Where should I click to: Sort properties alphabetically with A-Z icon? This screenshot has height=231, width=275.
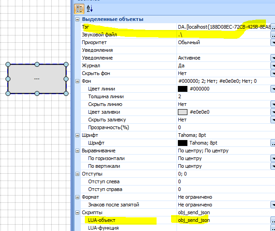[x=88, y=8]
